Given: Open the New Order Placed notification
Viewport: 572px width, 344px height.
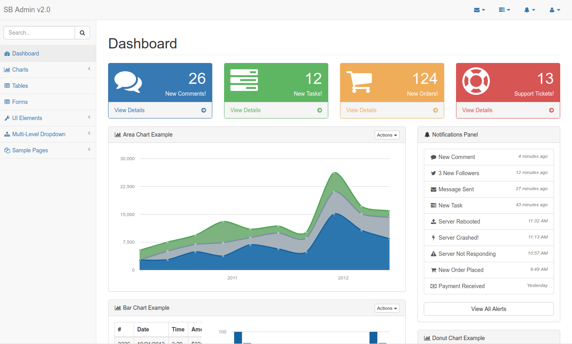Looking at the screenshot, I should [489, 270].
